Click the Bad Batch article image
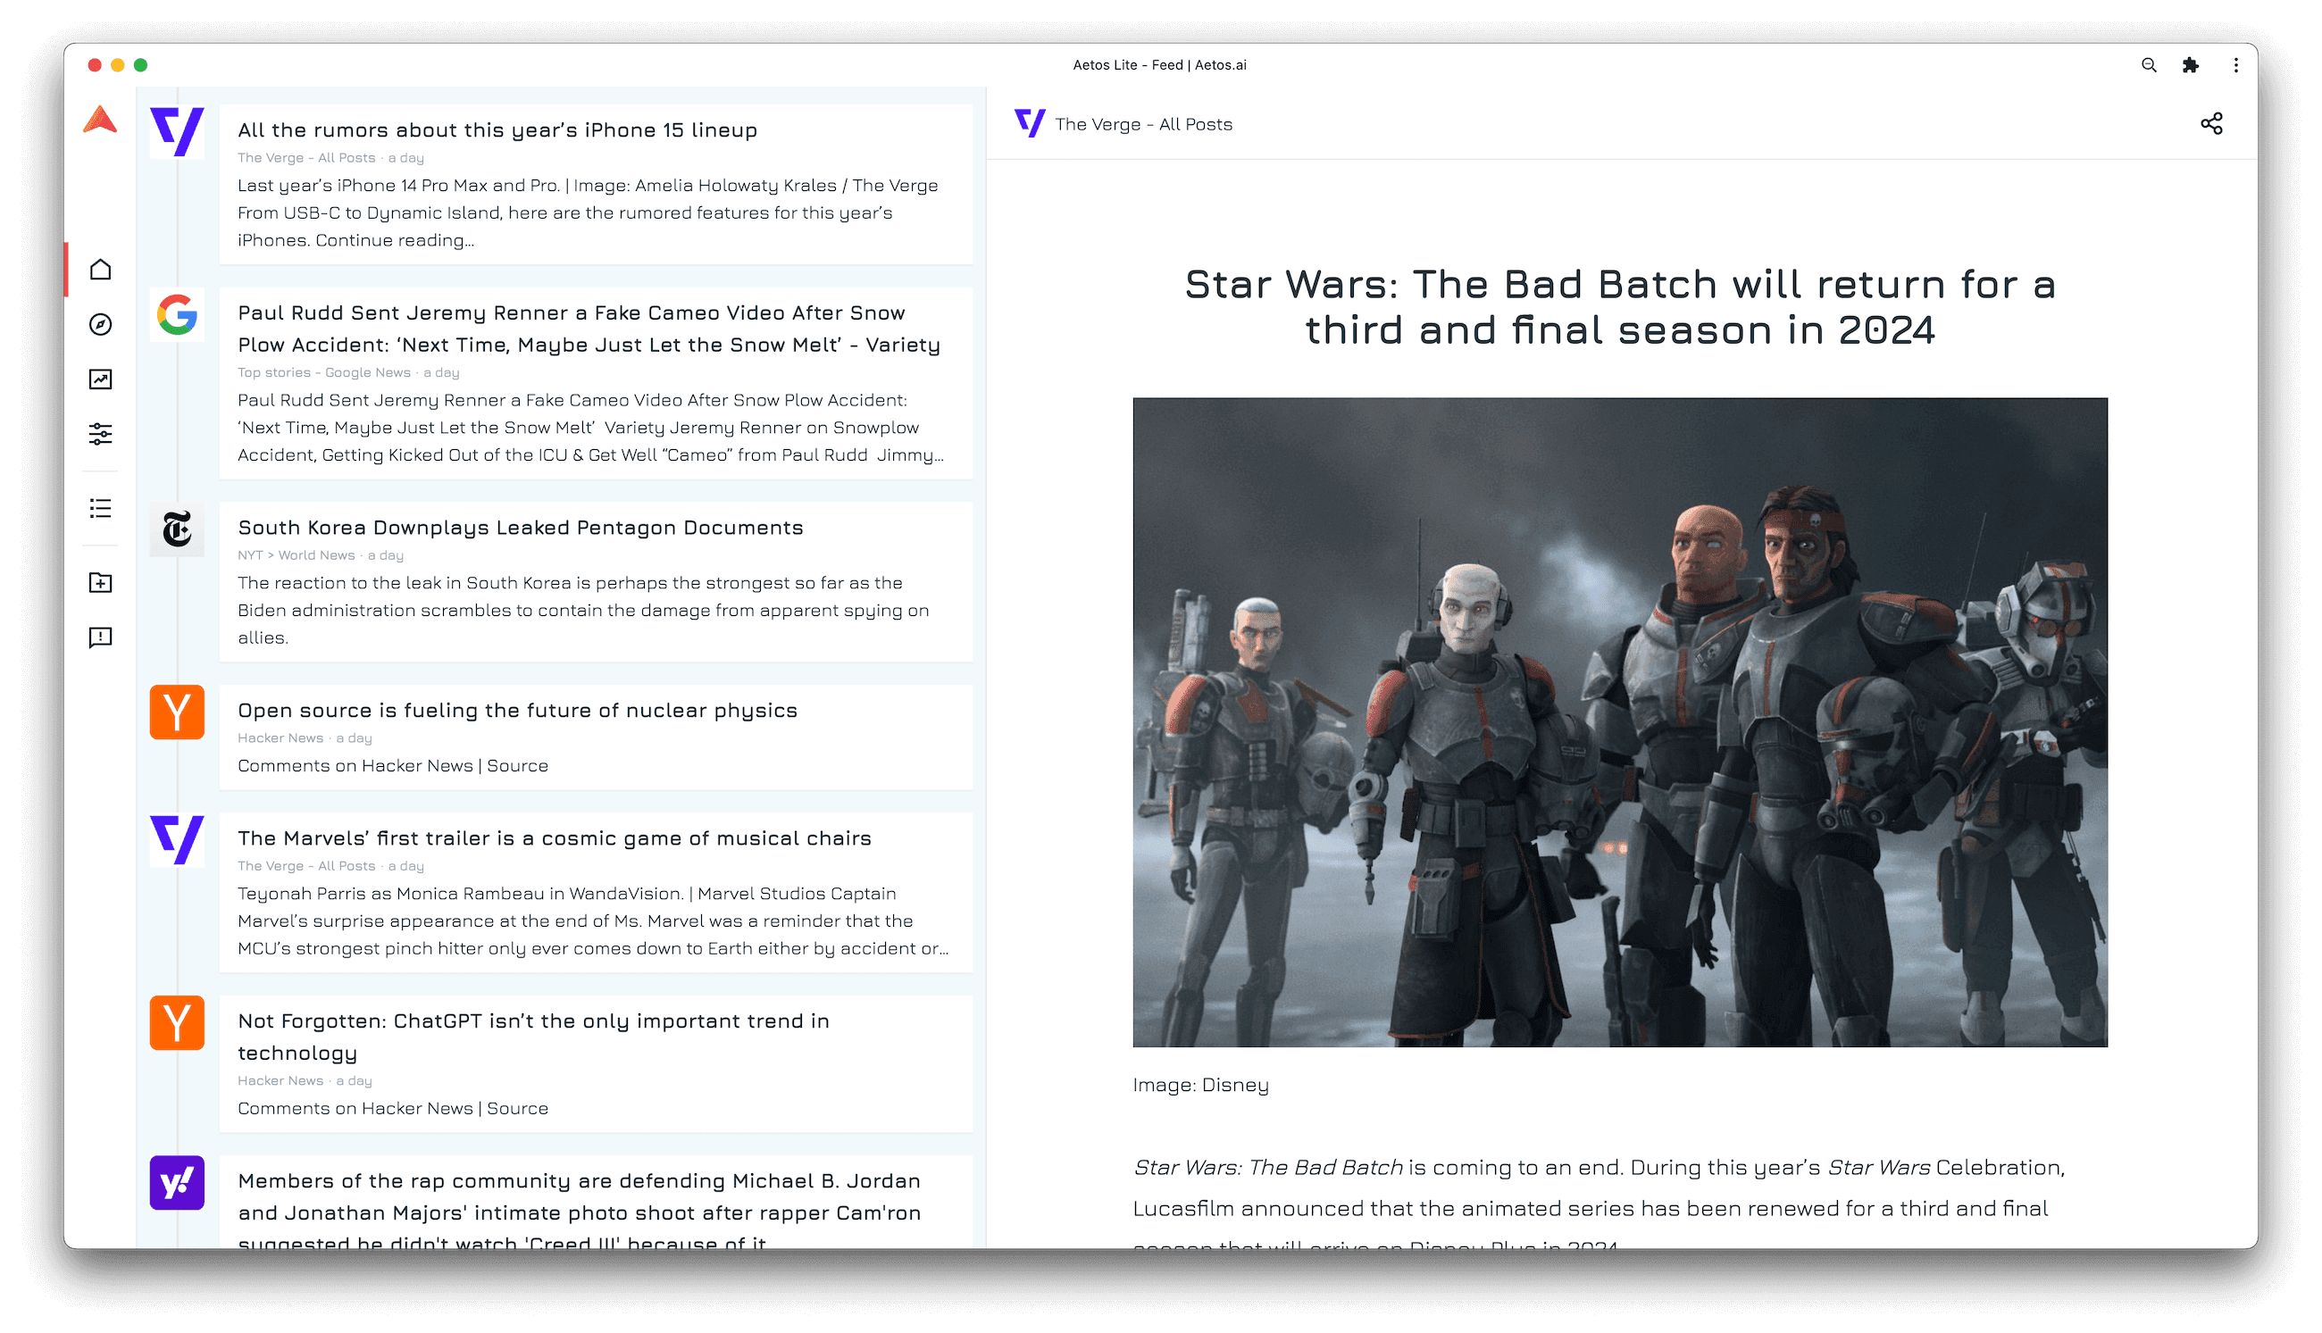This screenshot has width=2322, height=1333. click(x=1621, y=722)
